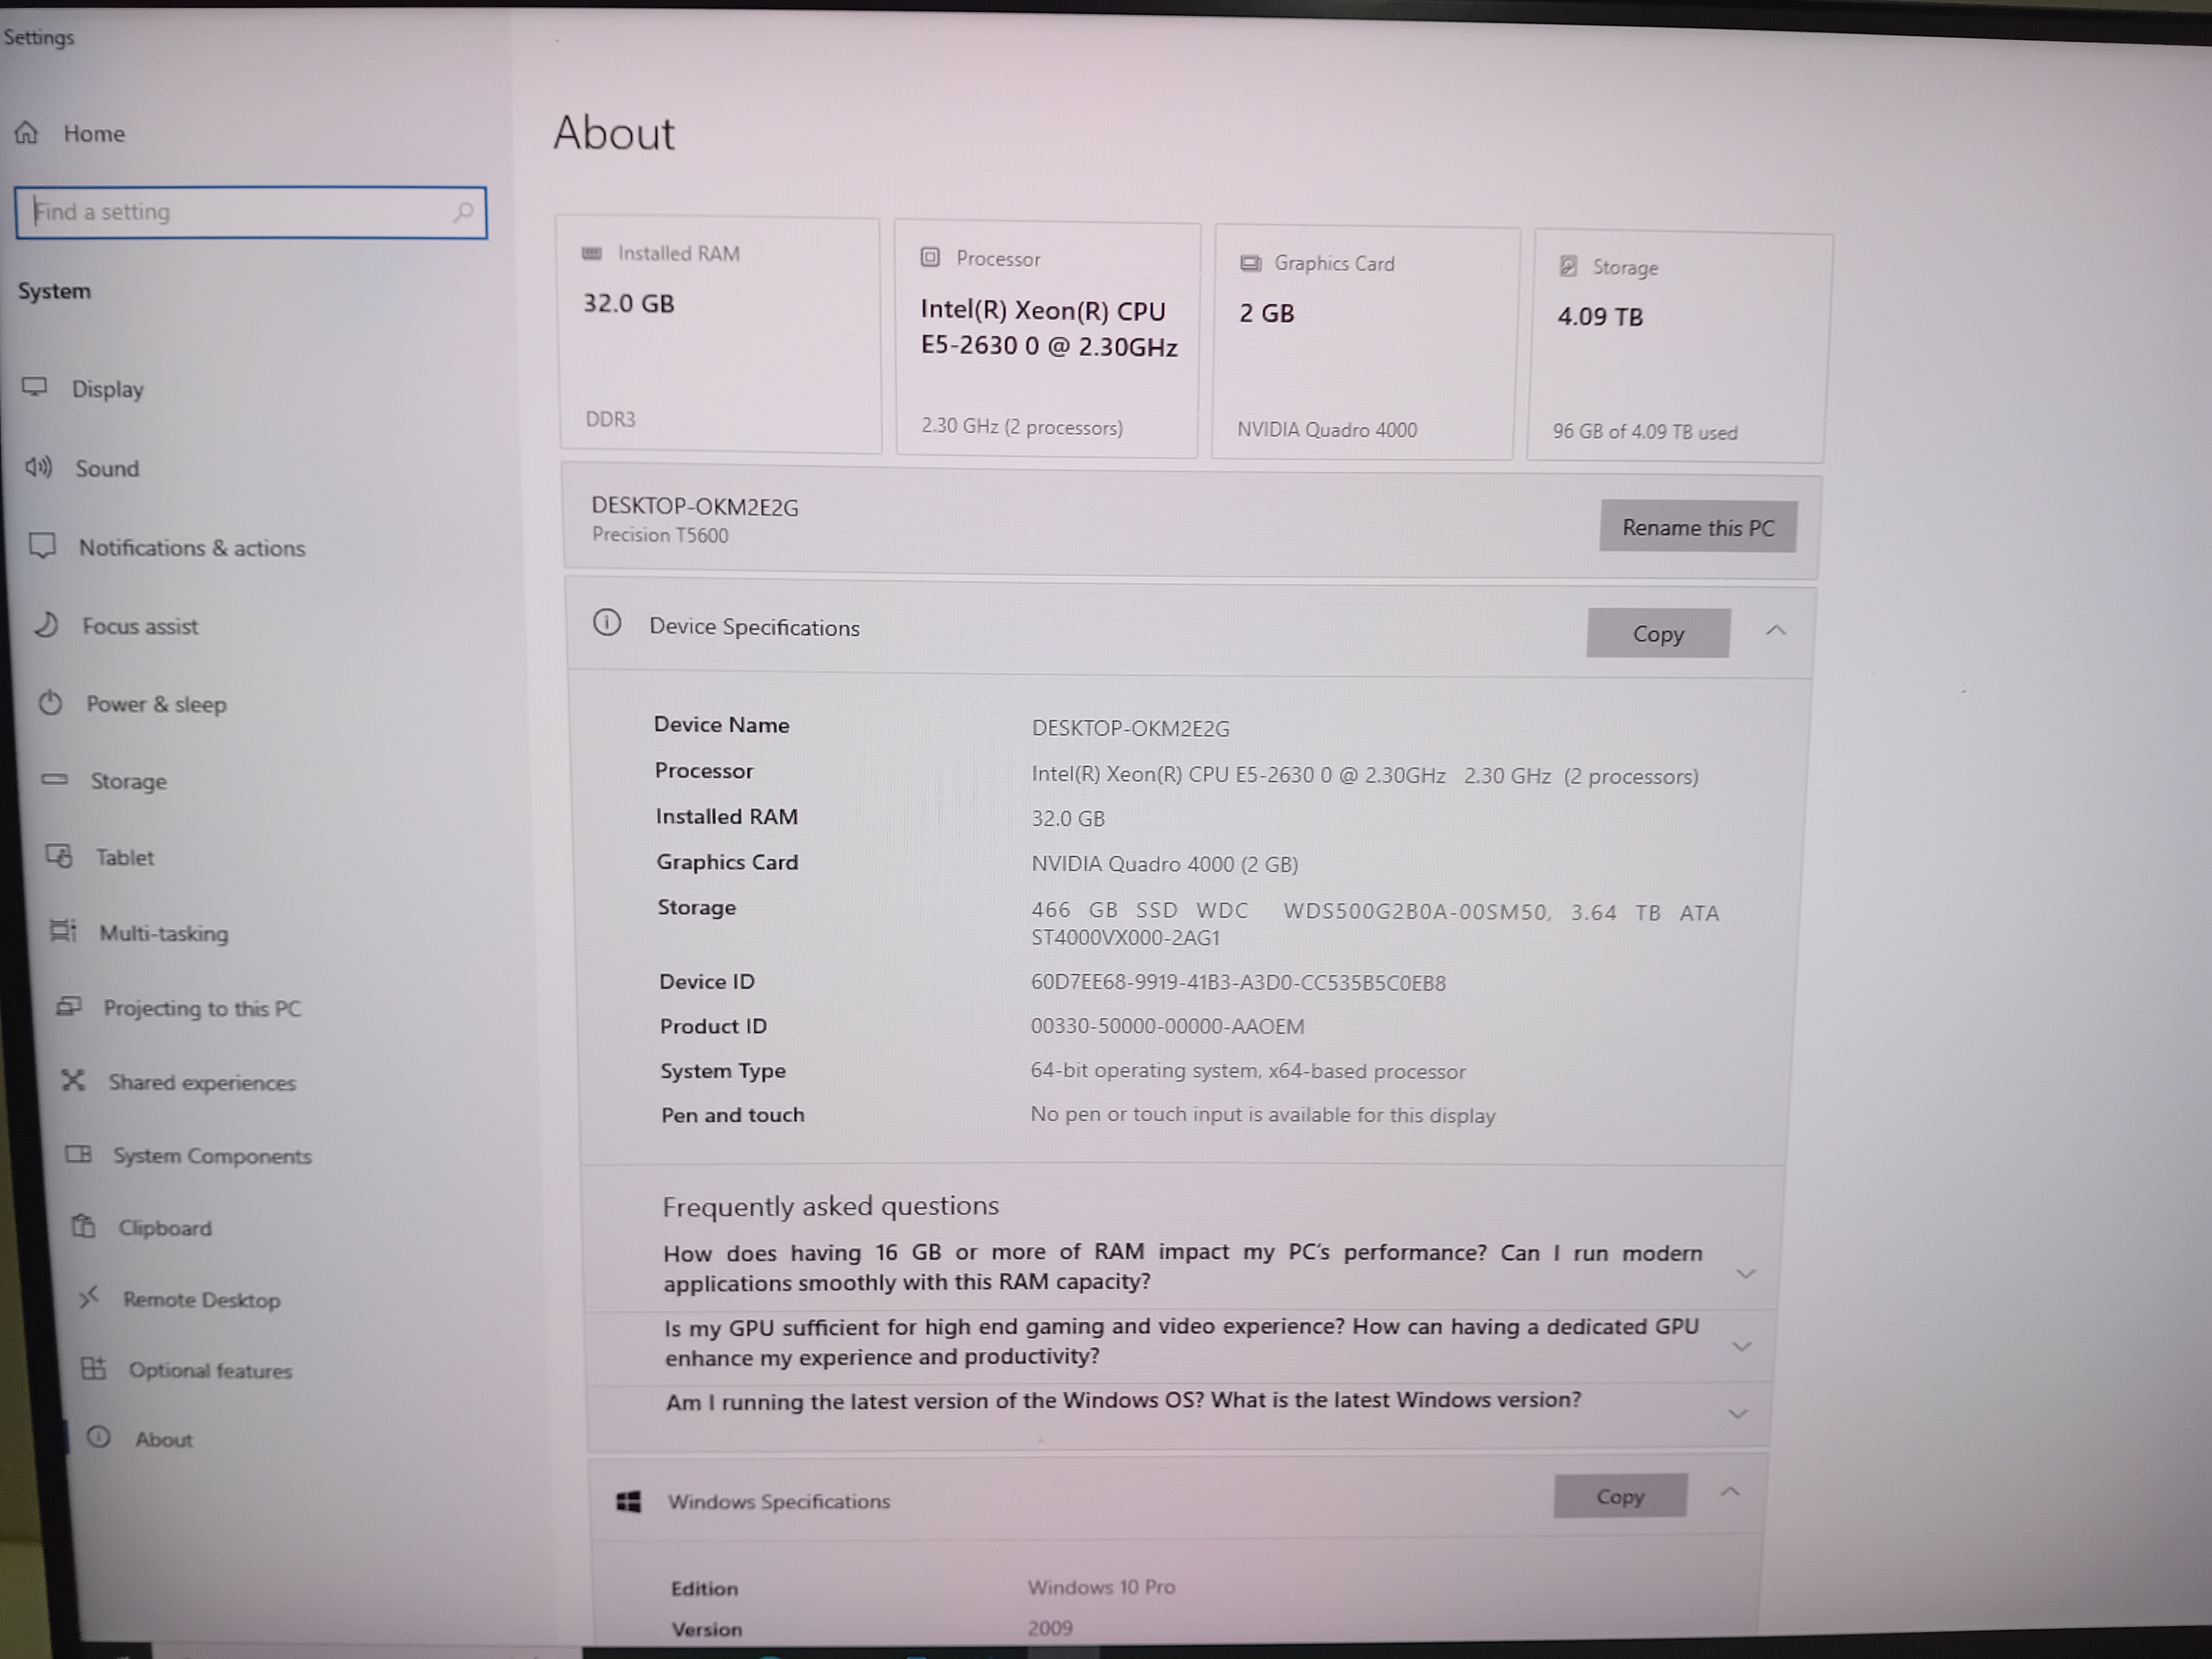Image resolution: width=2212 pixels, height=1659 pixels.
Task: Copy the Device Specifications
Action: 1658,633
